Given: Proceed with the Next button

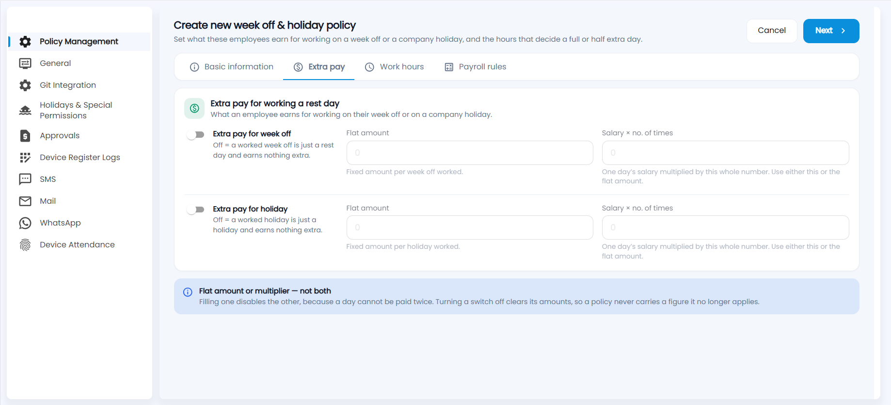Looking at the screenshot, I should click(x=831, y=31).
